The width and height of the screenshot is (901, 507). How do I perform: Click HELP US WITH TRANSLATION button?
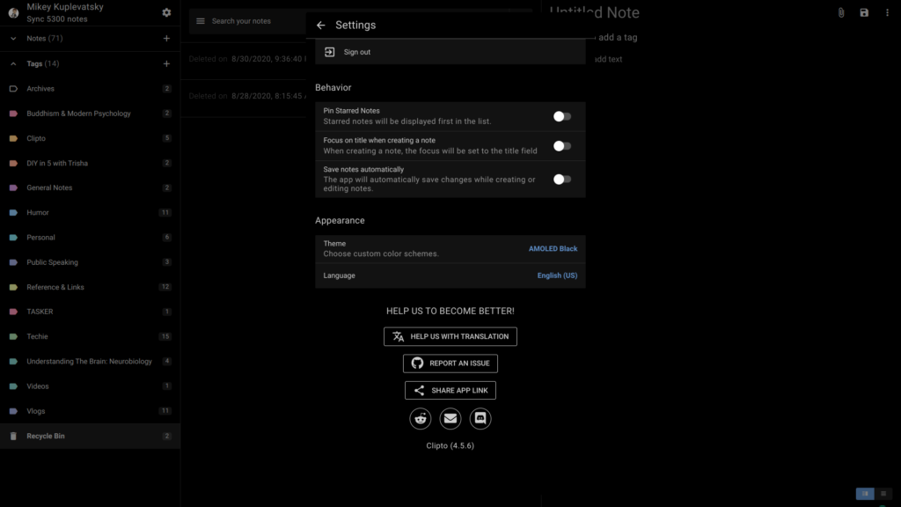pos(450,337)
